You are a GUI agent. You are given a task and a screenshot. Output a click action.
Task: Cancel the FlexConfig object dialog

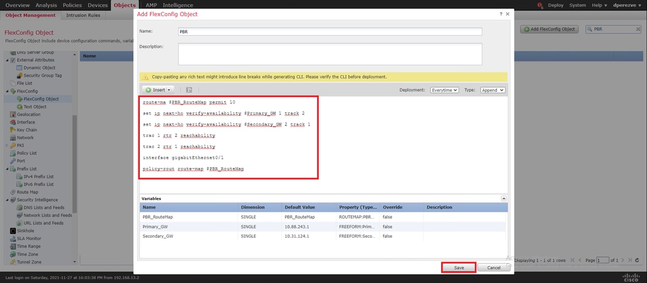[494, 267]
